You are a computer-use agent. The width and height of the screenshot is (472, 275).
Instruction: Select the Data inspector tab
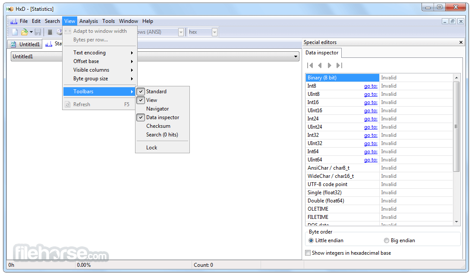point(322,53)
